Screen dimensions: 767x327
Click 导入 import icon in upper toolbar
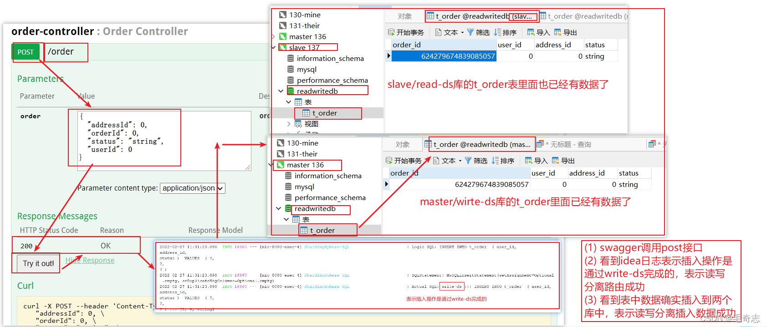pyautogui.click(x=531, y=32)
